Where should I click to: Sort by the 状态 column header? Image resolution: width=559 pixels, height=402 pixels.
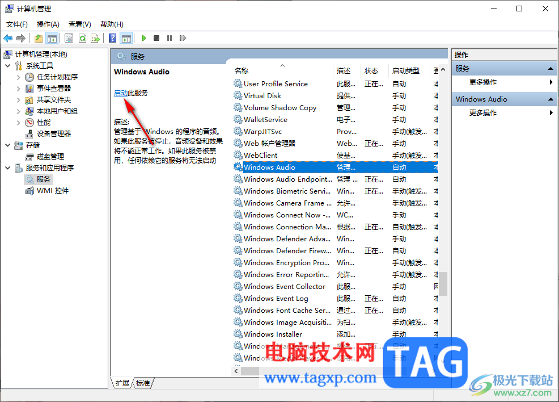coord(374,70)
